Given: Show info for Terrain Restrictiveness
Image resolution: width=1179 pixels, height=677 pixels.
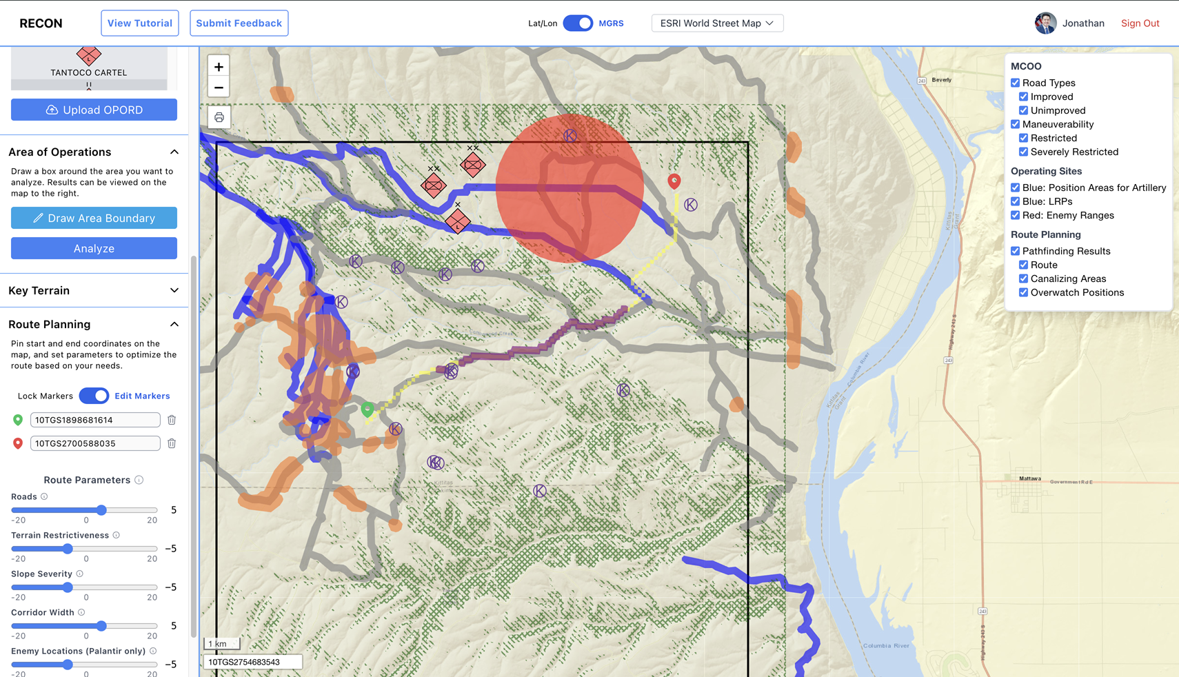Looking at the screenshot, I should (x=116, y=535).
